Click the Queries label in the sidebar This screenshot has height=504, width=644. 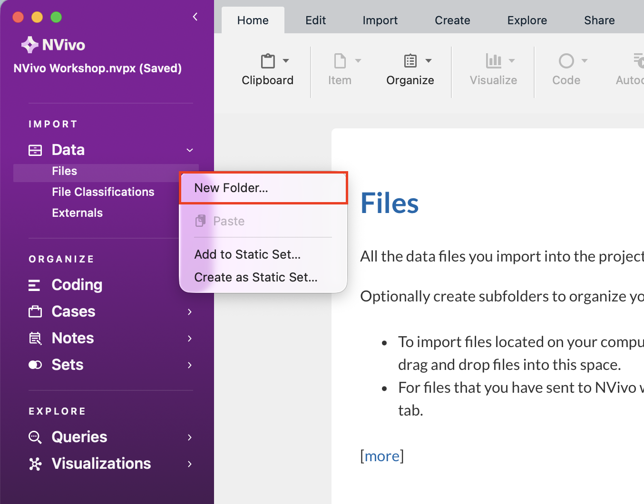click(x=79, y=437)
